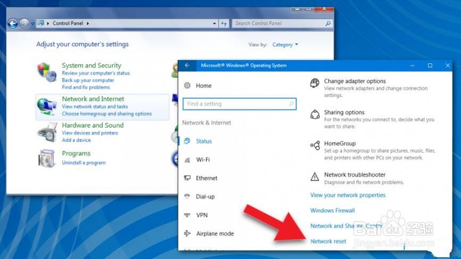
Task: Click the Find a setting search box
Action: tap(240, 104)
